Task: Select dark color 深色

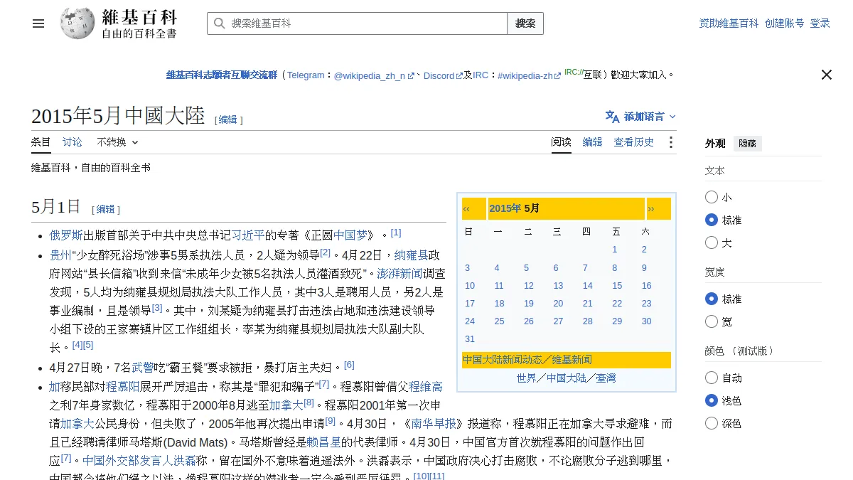Action: pyautogui.click(x=712, y=423)
